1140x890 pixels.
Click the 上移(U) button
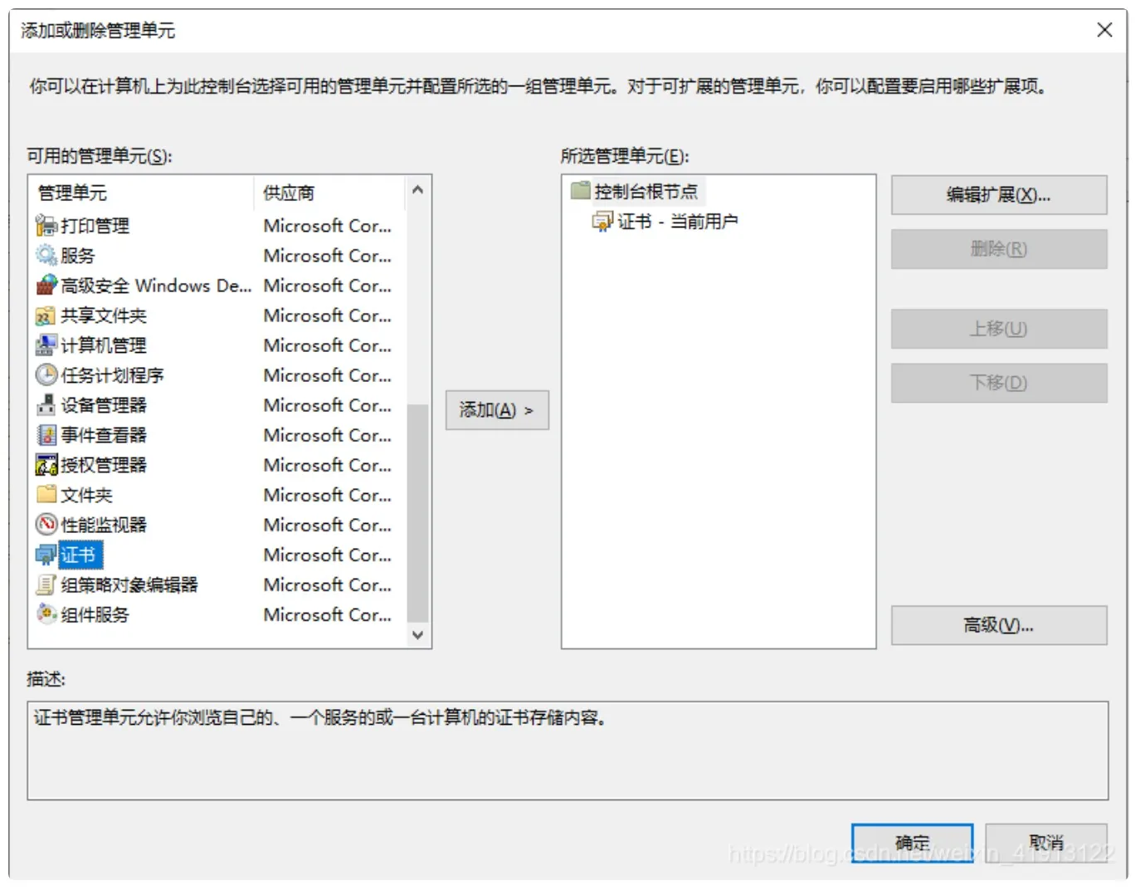point(999,329)
